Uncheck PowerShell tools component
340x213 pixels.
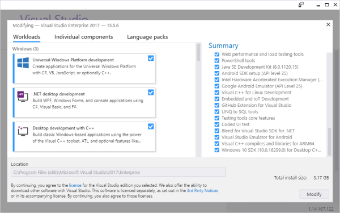[217, 61]
